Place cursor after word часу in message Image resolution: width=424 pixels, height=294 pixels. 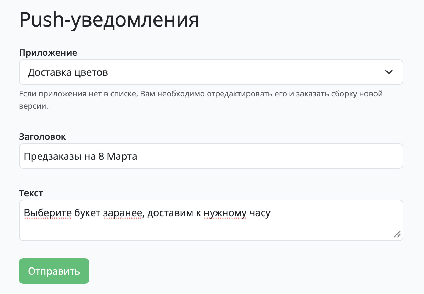click(272, 213)
